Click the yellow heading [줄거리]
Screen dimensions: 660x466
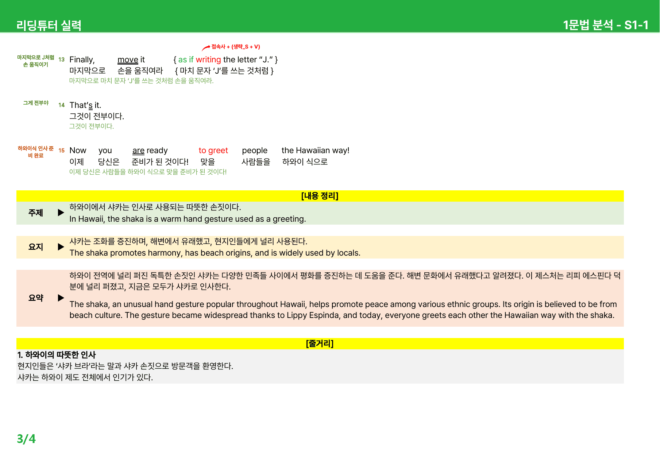320,343
